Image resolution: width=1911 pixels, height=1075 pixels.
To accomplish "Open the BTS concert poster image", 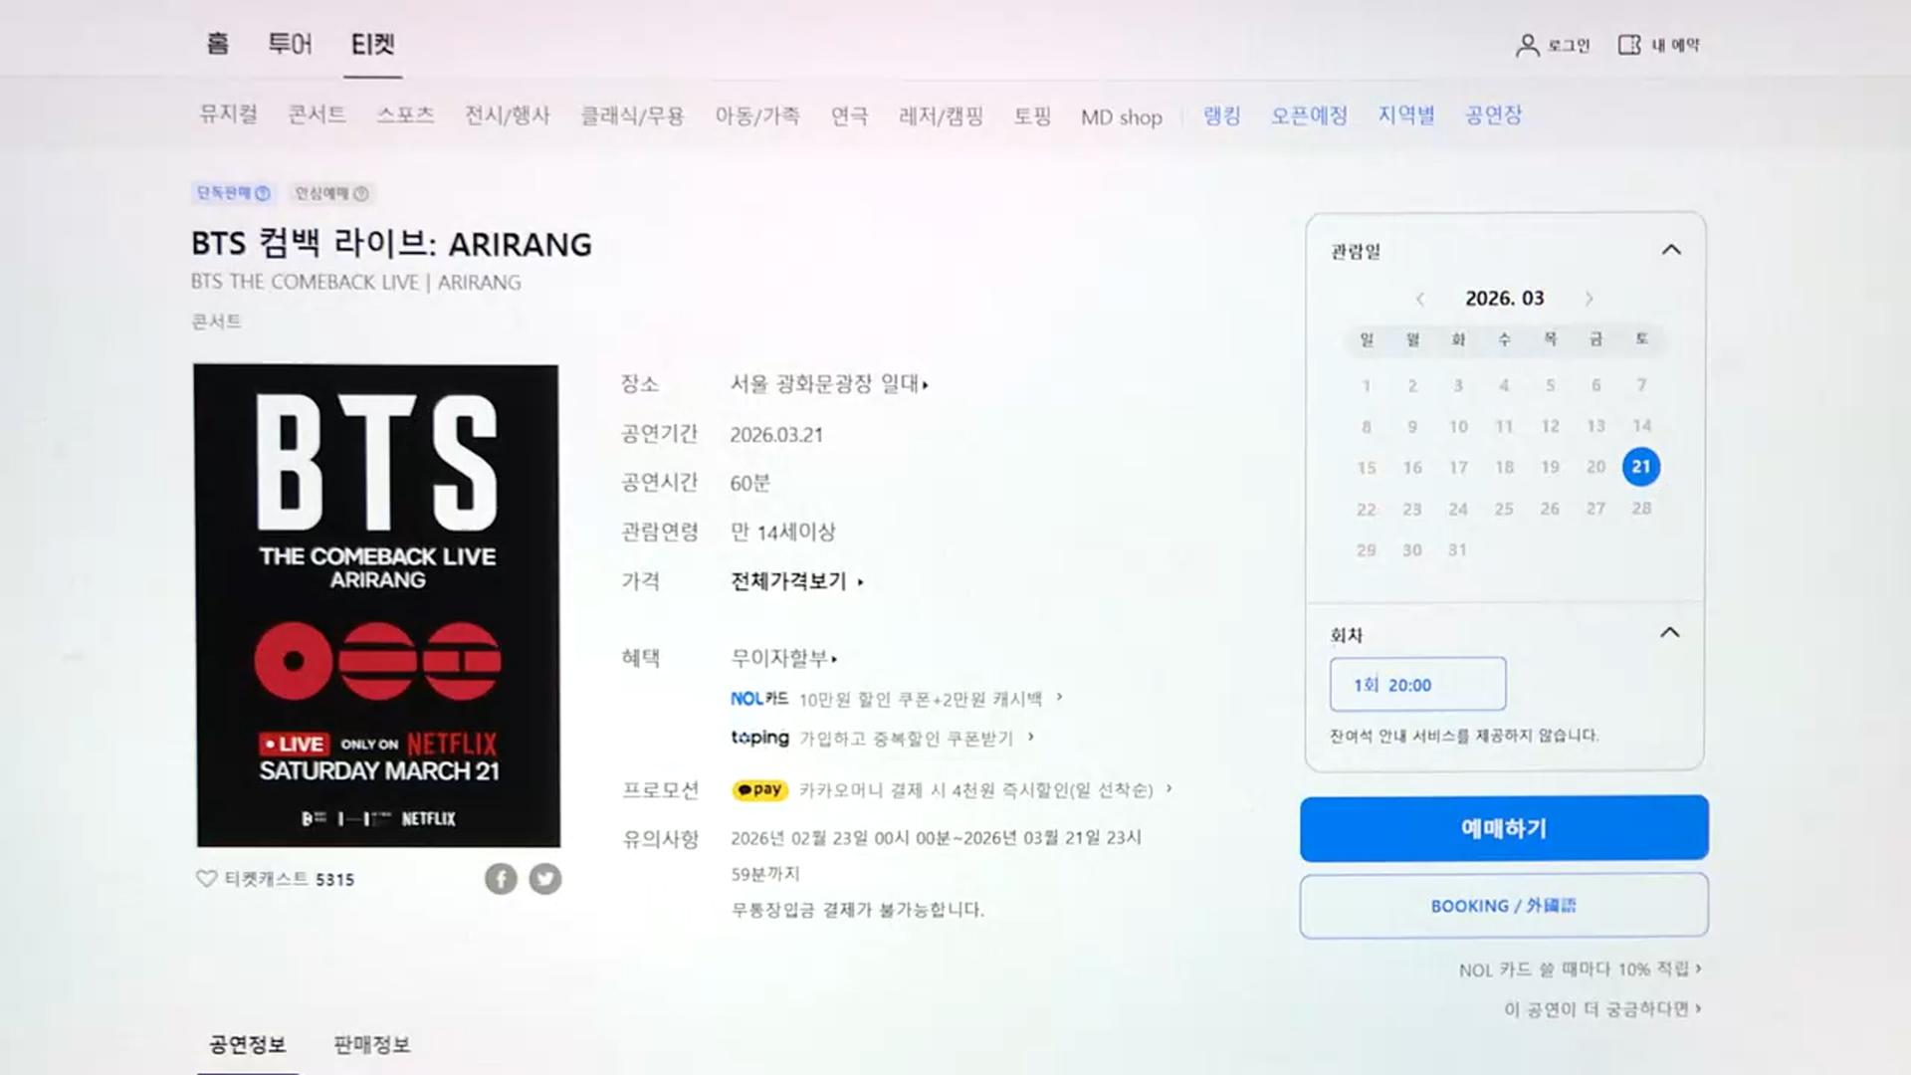I will 377,605.
